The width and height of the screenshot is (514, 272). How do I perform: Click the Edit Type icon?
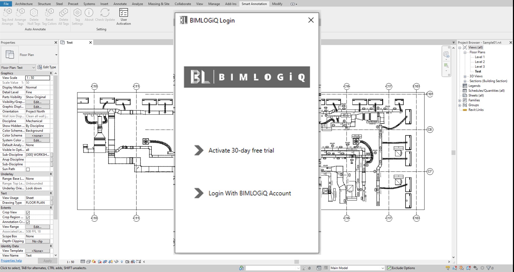40,67
